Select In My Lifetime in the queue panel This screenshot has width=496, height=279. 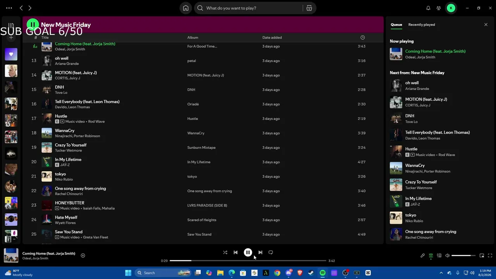point(418,198)
